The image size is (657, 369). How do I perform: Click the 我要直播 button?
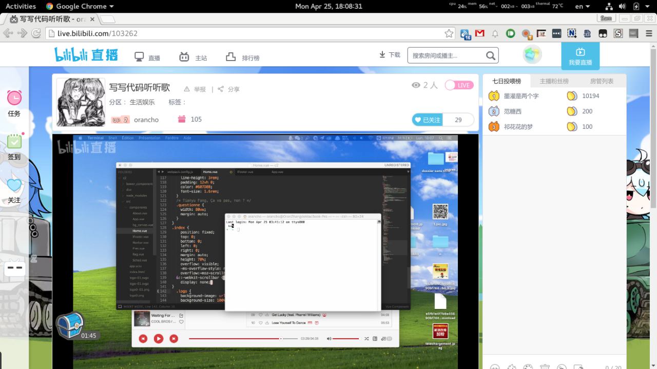tap(580, 56)
